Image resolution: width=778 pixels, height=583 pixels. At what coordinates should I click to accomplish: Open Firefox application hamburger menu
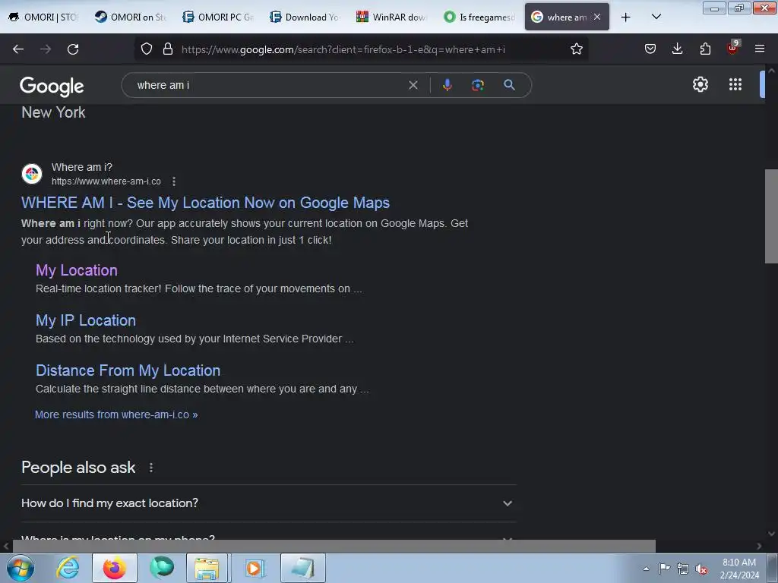(x=760, y=49)
